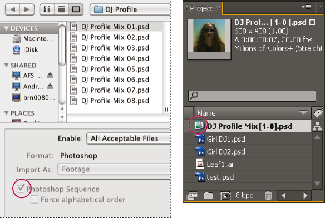Viewport: 325px width, 218px height.
Task: Collapse the SHARED sidebar section
Action: 7,65
